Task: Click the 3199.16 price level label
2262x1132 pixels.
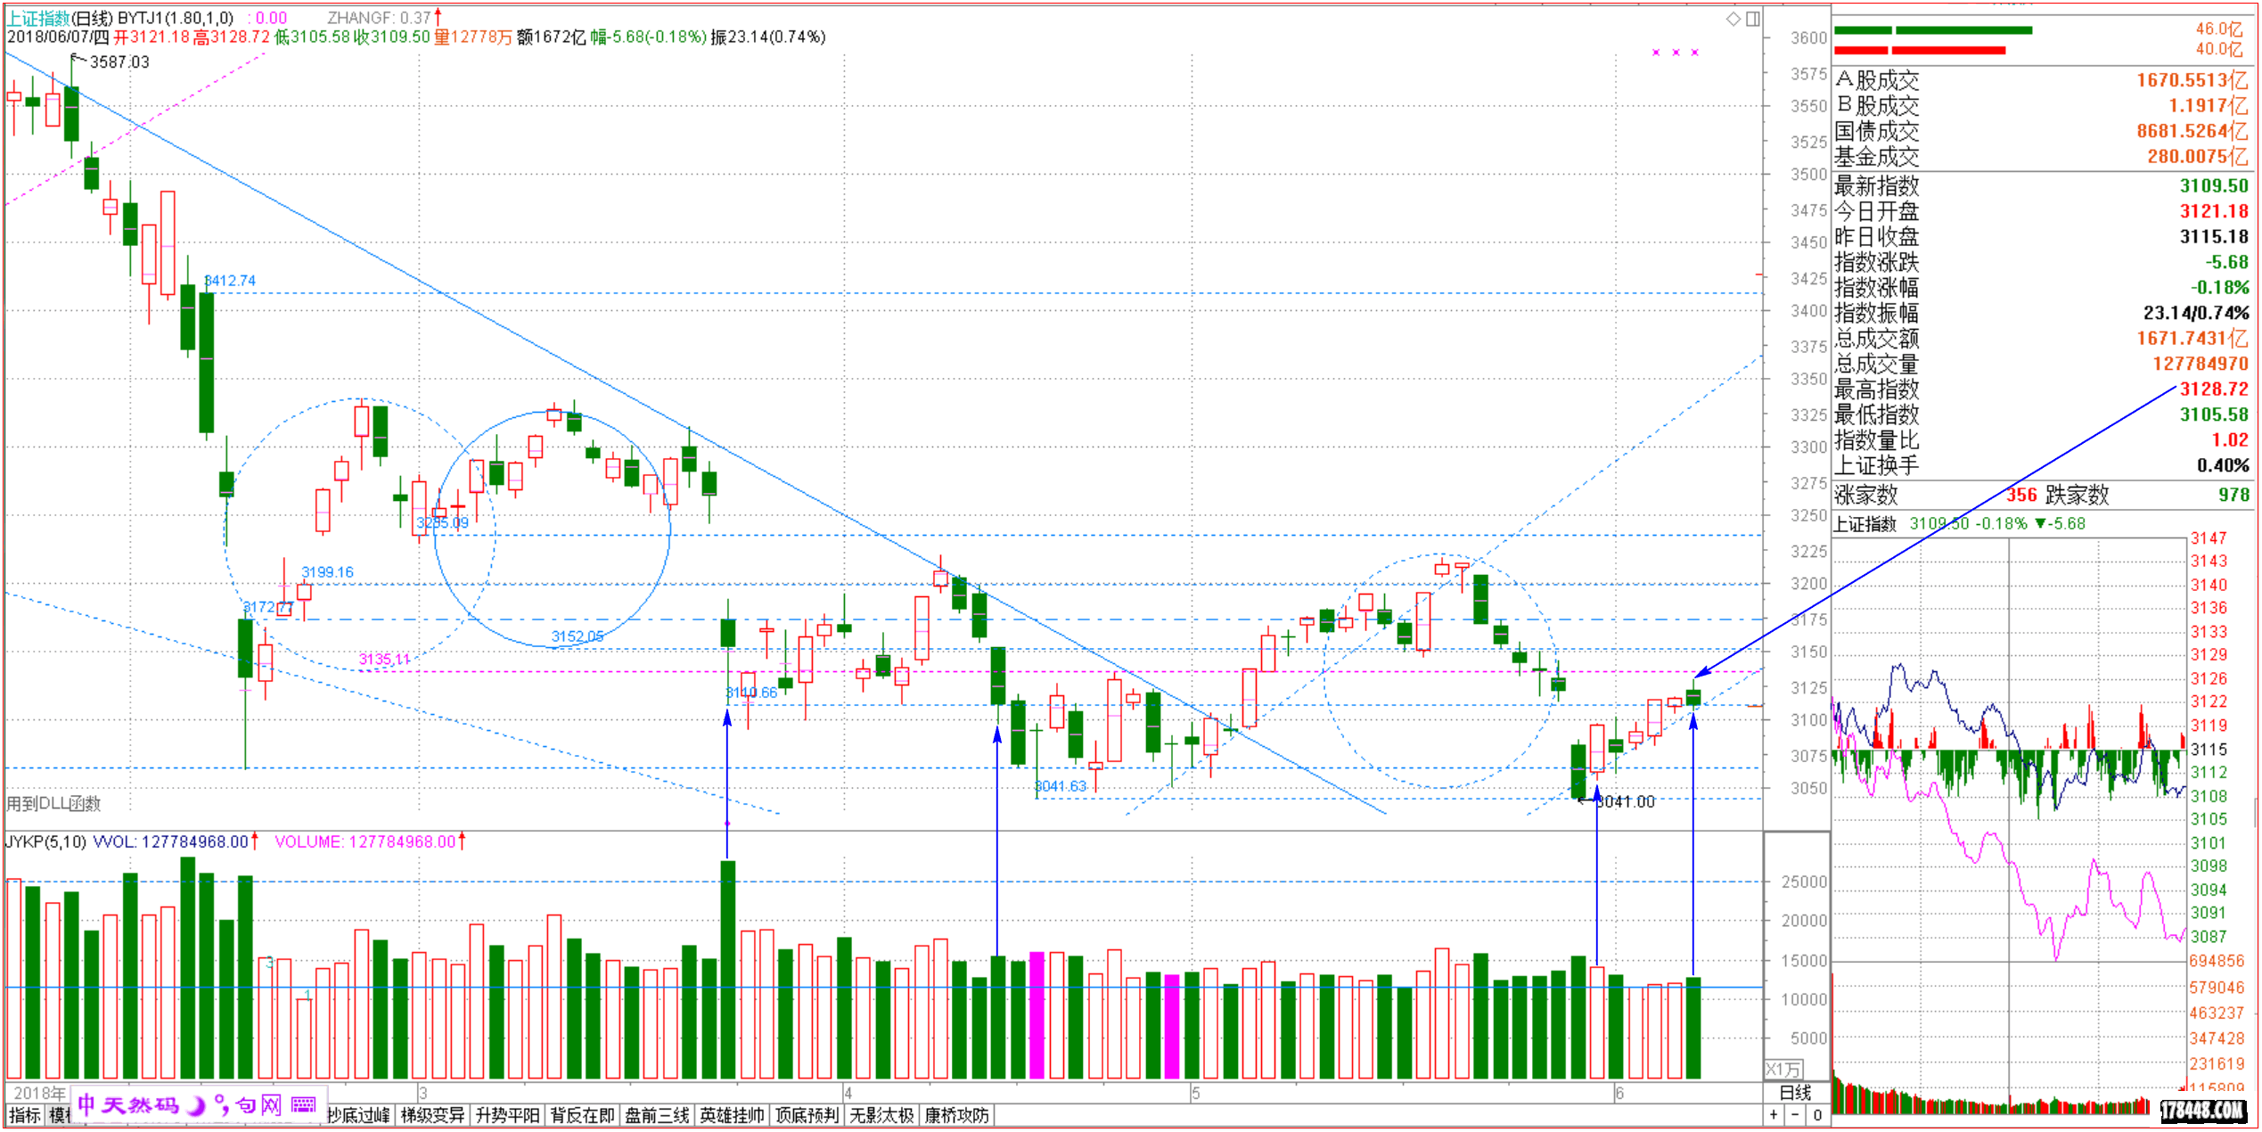Action: tap(327, 572)
